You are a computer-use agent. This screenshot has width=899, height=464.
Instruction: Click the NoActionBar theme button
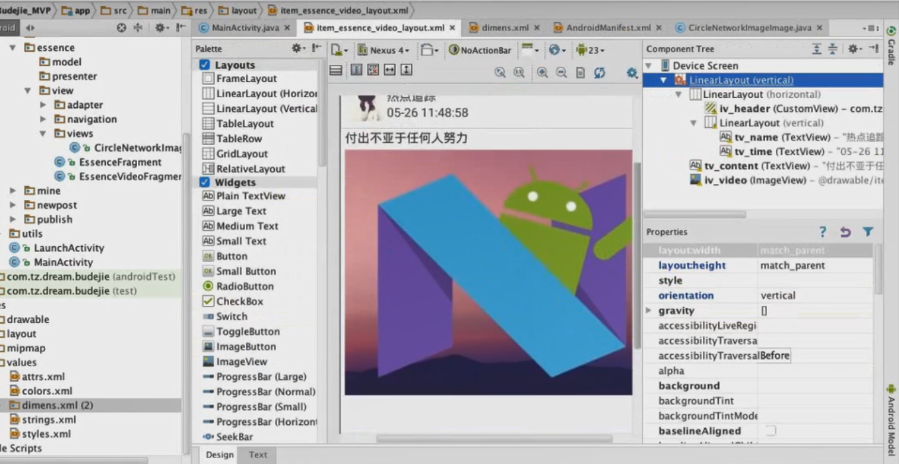[480, 50]
